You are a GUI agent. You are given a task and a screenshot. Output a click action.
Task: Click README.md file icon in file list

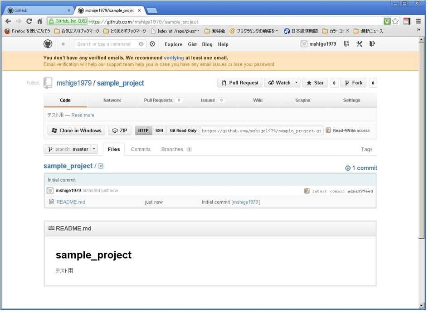pyautogui.click(x=51, y=202)
